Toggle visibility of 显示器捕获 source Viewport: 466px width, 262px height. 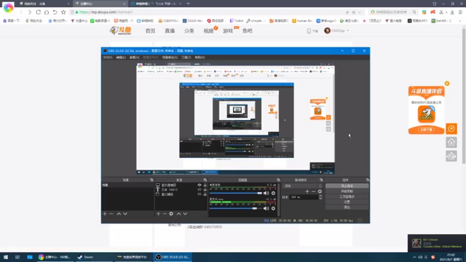coord(199,185)
